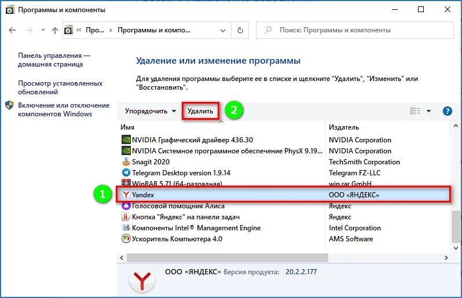
Task: Select Snagit 2020 in the list
Action: (151, 162)
